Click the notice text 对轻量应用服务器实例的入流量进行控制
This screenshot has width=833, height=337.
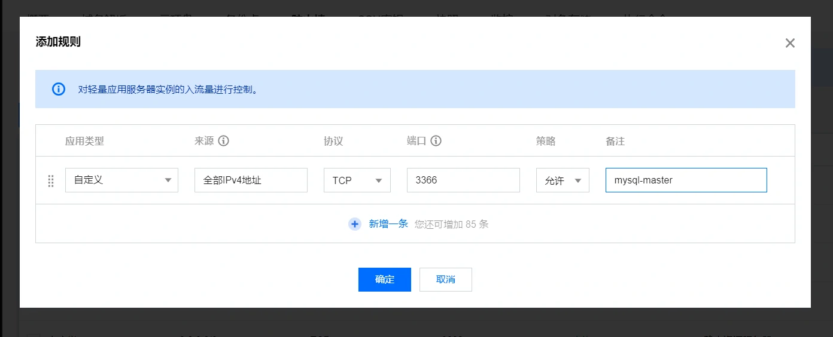168,90
